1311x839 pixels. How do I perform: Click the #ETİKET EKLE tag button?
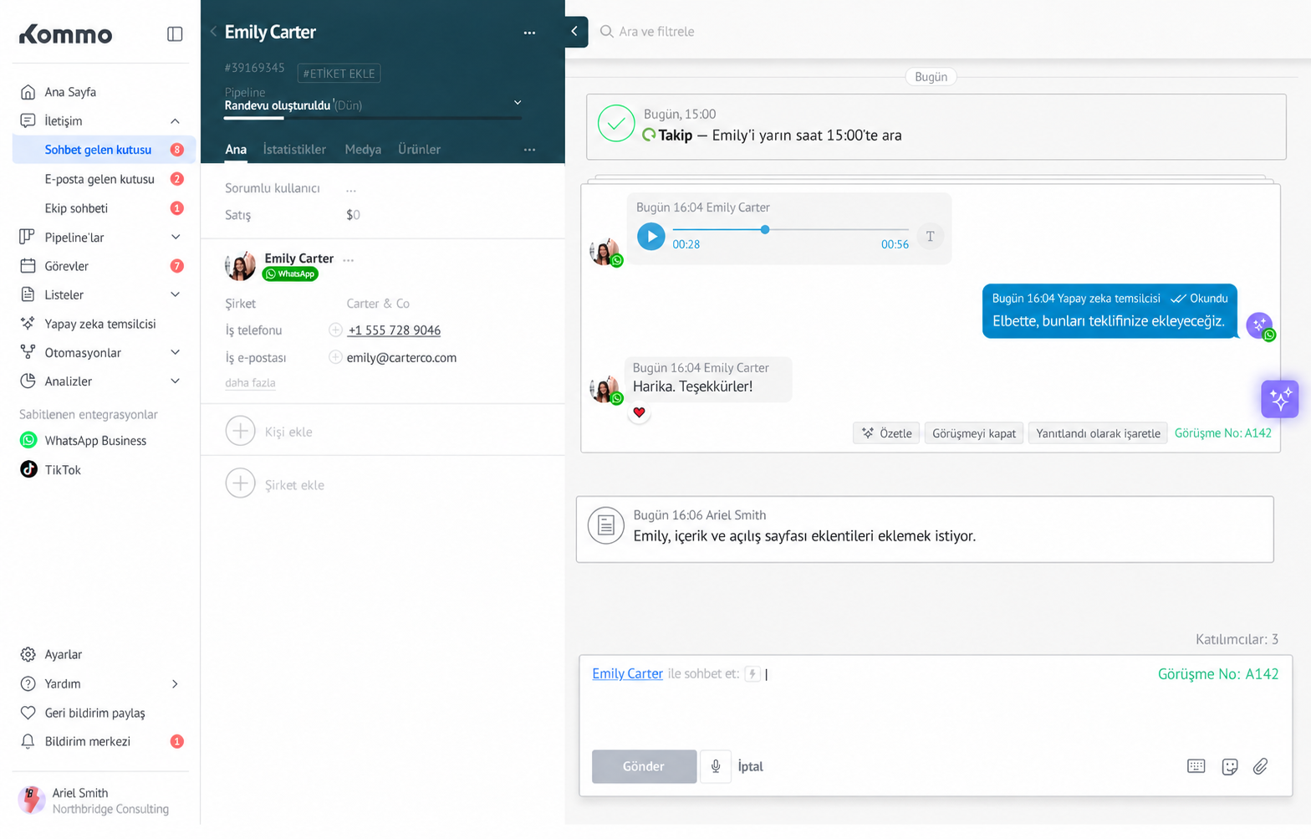pos(339,74)
